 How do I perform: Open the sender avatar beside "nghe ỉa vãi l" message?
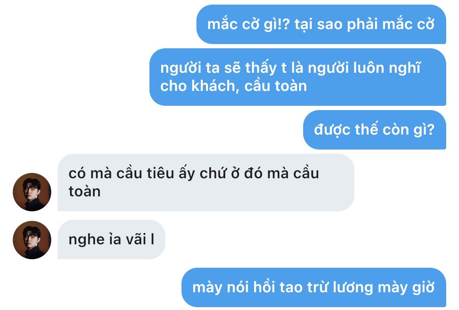coord(32,240)
